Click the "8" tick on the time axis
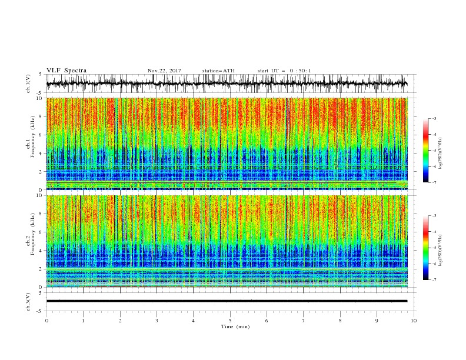 pos(340,321)
